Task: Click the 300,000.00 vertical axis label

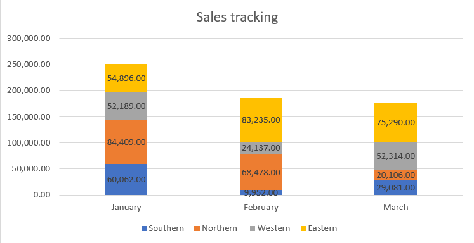Action: click(29, 39)
